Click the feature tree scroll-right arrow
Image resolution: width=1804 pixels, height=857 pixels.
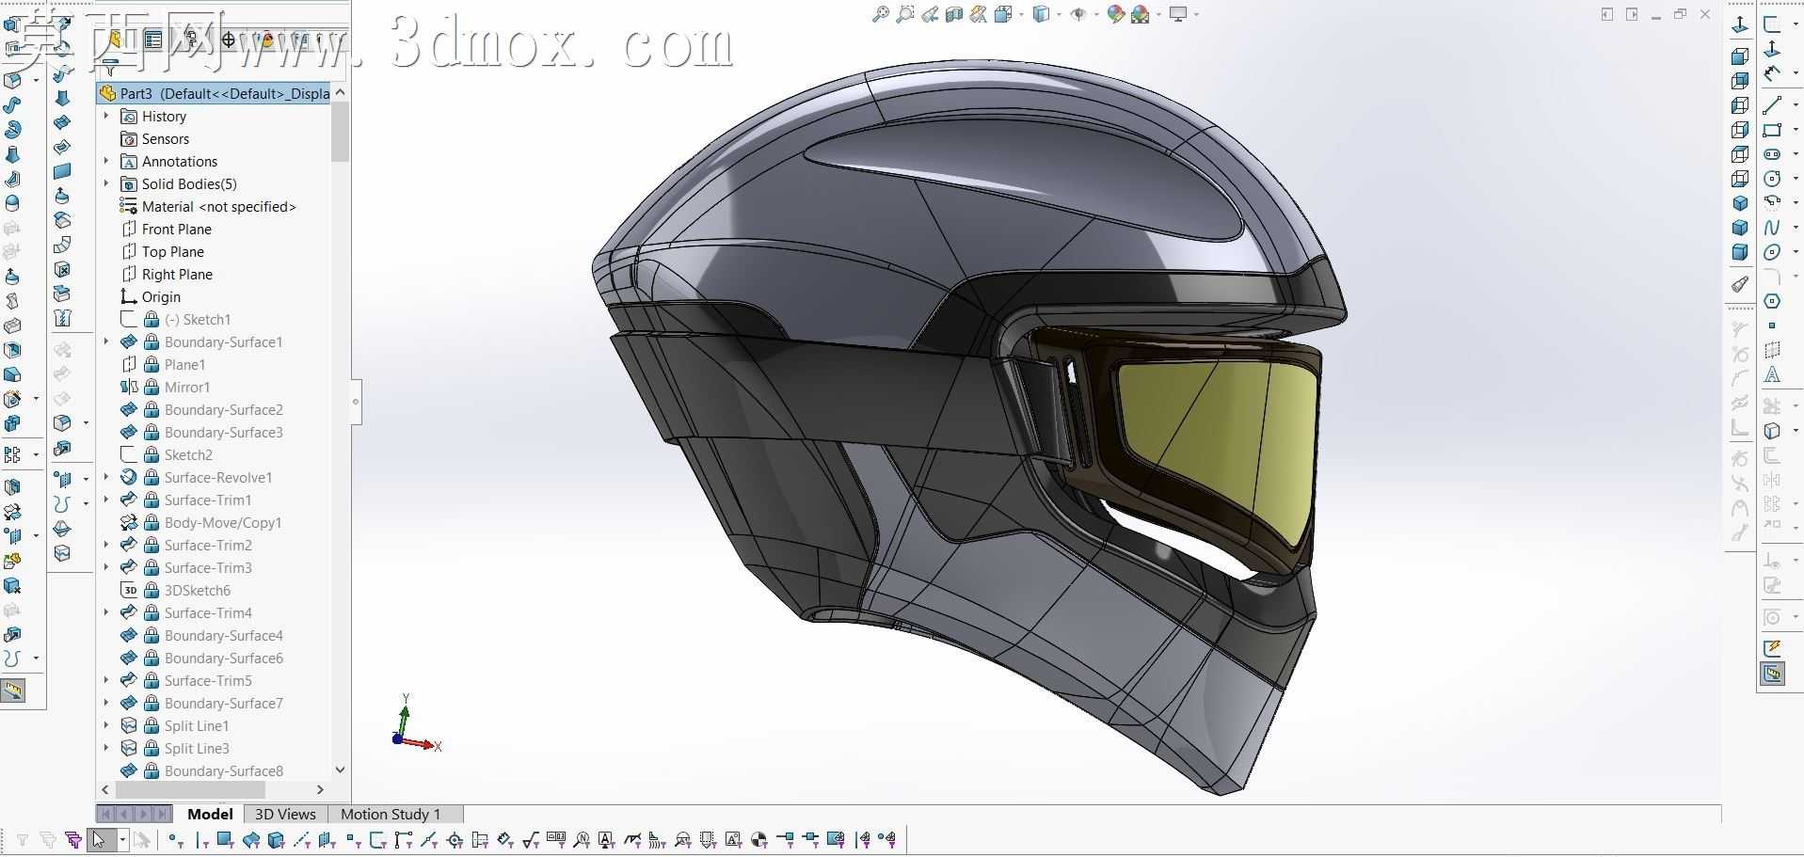pyautogui.click(x=320, y=789)
